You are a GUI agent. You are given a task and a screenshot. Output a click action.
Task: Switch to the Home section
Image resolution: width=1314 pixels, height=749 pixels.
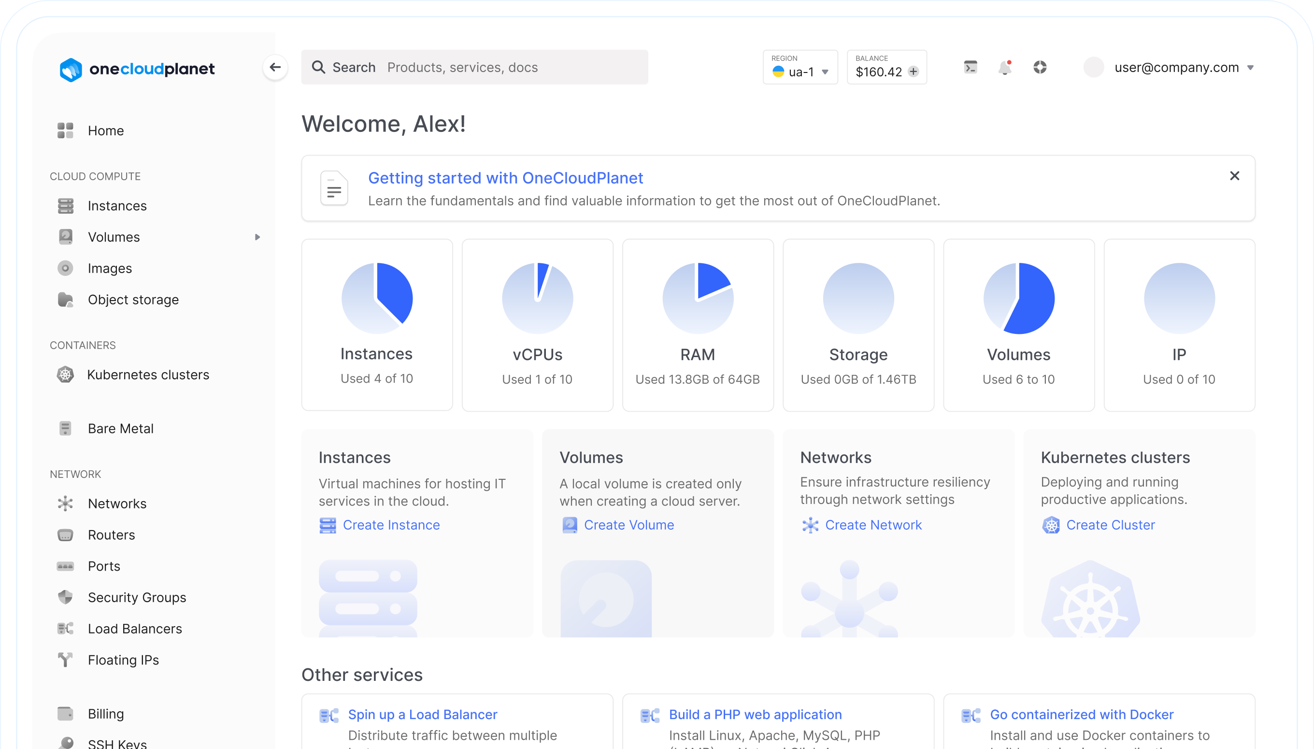point(105,130)
